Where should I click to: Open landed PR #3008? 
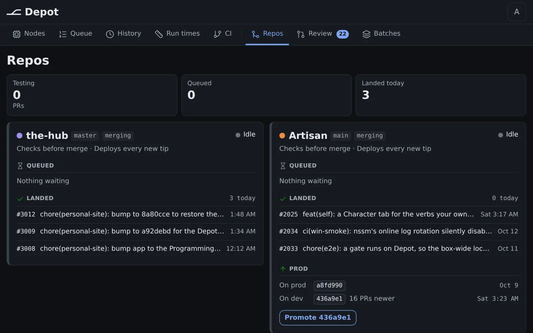[136, 249]
